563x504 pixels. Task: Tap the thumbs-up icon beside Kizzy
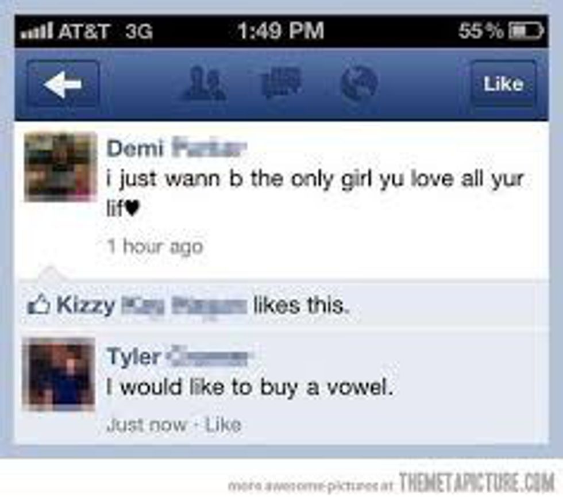pyautogui.click(x=39, y=305)
